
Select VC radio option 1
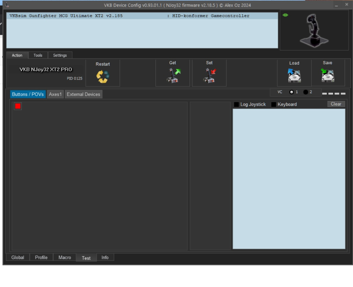(x=291, y=92)
